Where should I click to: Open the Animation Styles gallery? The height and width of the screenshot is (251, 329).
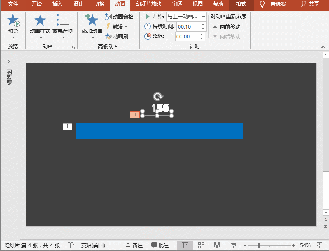pyautogui.click(x=40, y=26)
